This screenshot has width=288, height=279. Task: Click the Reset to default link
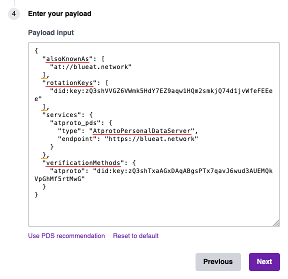[135, 236]
